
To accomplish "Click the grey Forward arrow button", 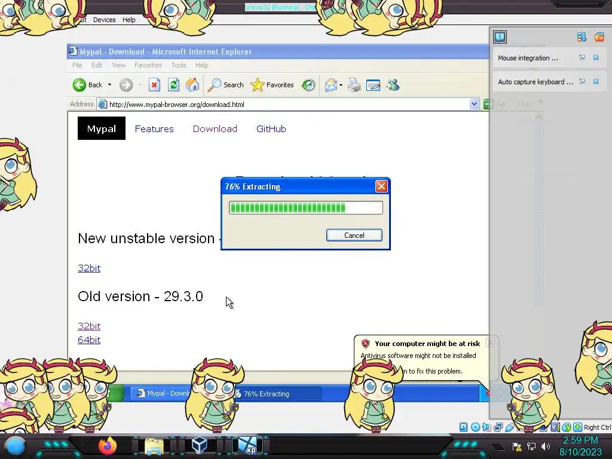I will pyautogui.click(x=126, y=85).
